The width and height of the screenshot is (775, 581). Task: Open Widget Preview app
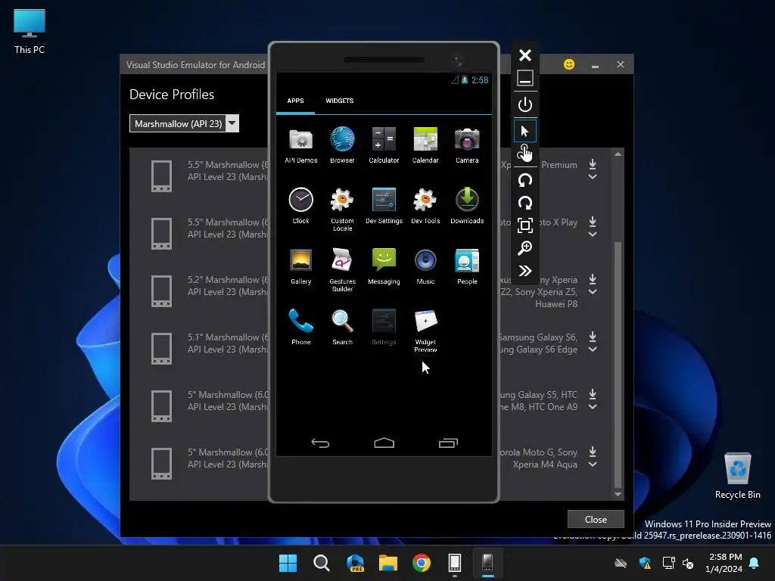tap(425, 331)
